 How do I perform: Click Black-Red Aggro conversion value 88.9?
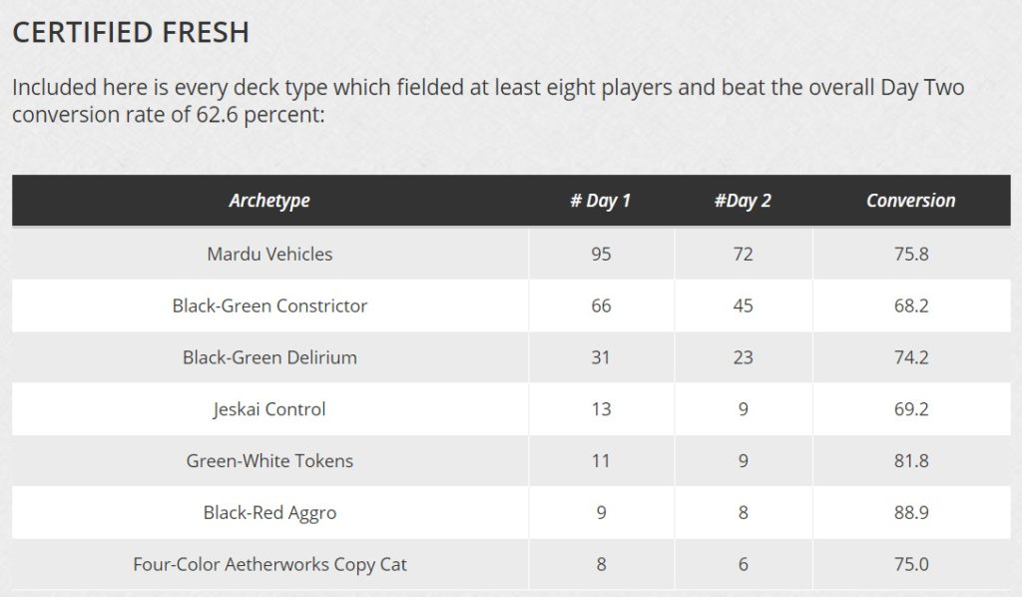click(910, 512)
